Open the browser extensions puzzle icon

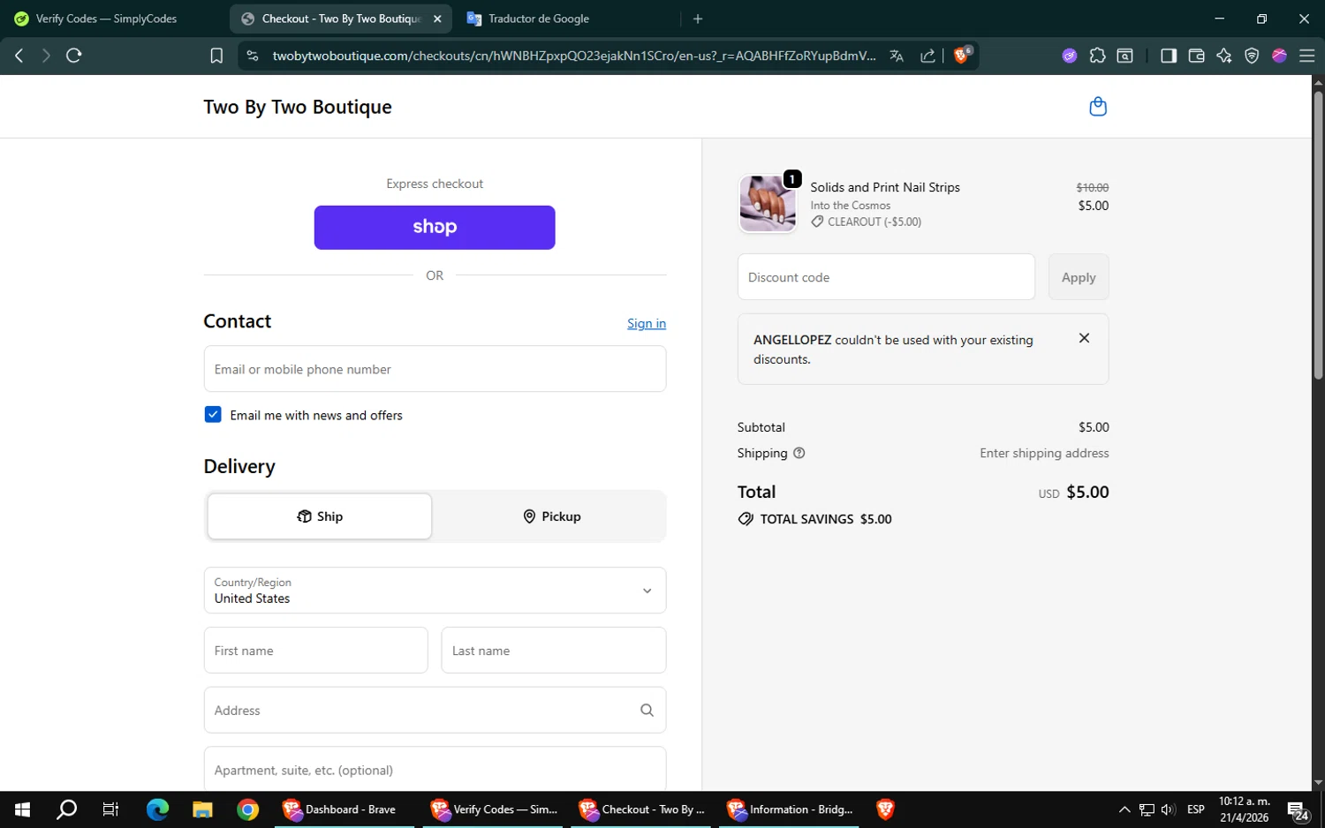coord(1097,56)
